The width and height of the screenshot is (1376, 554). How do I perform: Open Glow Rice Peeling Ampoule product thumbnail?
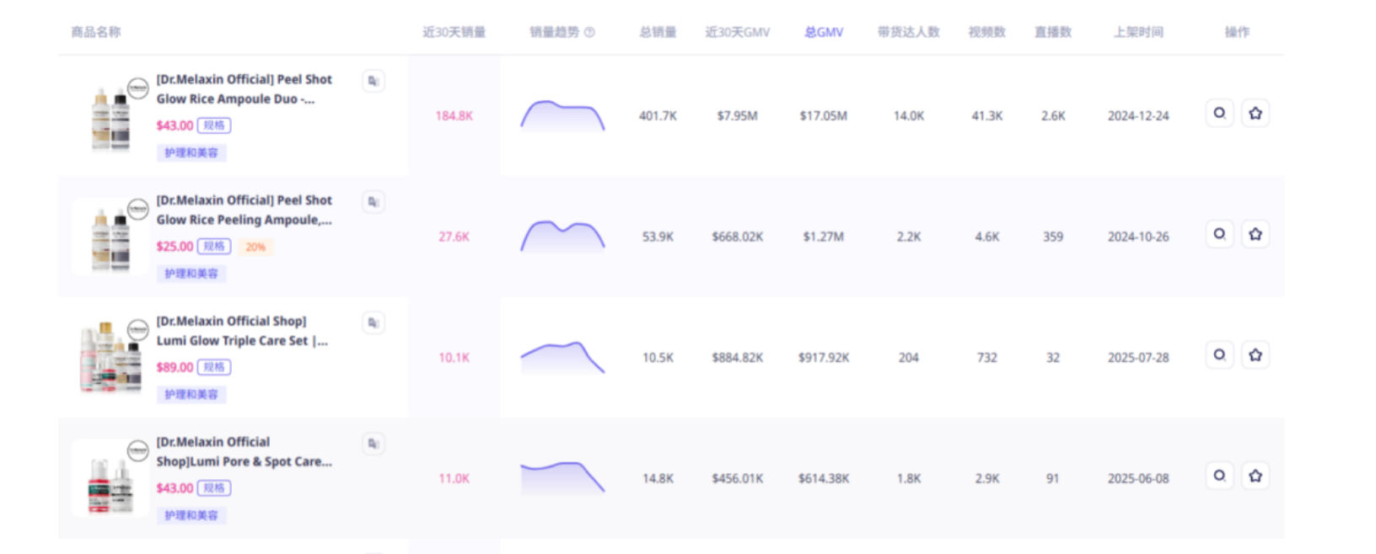110,237
